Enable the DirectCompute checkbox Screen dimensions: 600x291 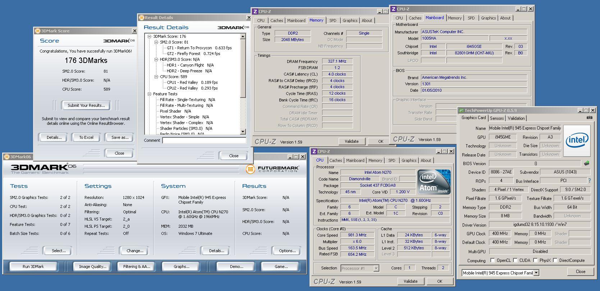[555, 260]
